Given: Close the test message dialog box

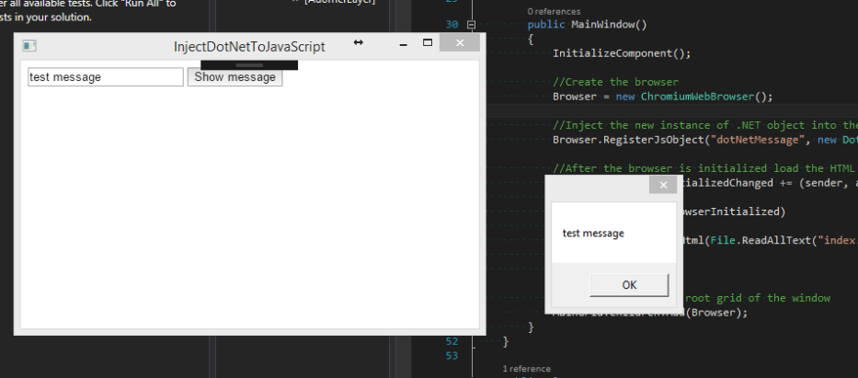Looking at the screenshot, I should coord(663,185).
